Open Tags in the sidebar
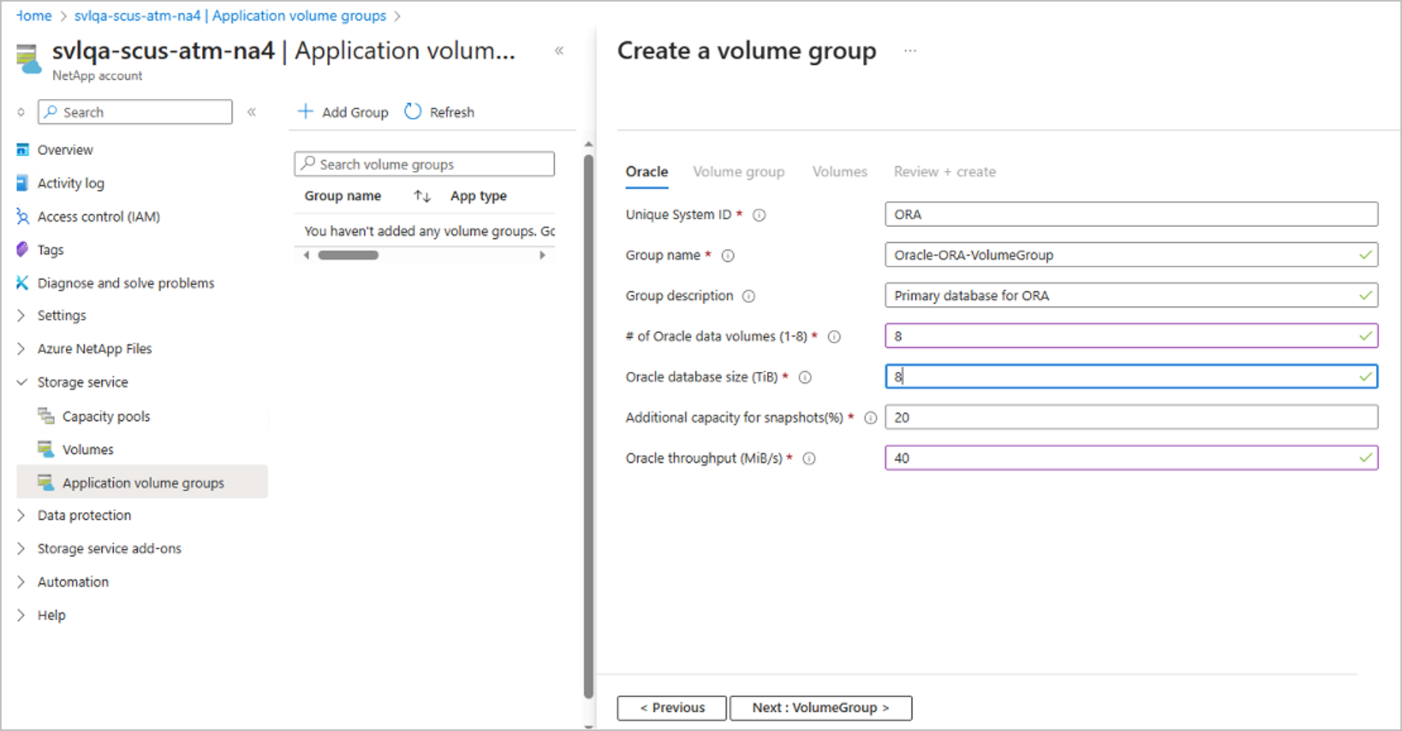Screen dimensions: 1402x731 coord(51,249)
